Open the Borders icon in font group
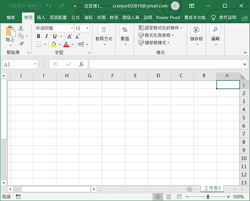 click(38, 44)
